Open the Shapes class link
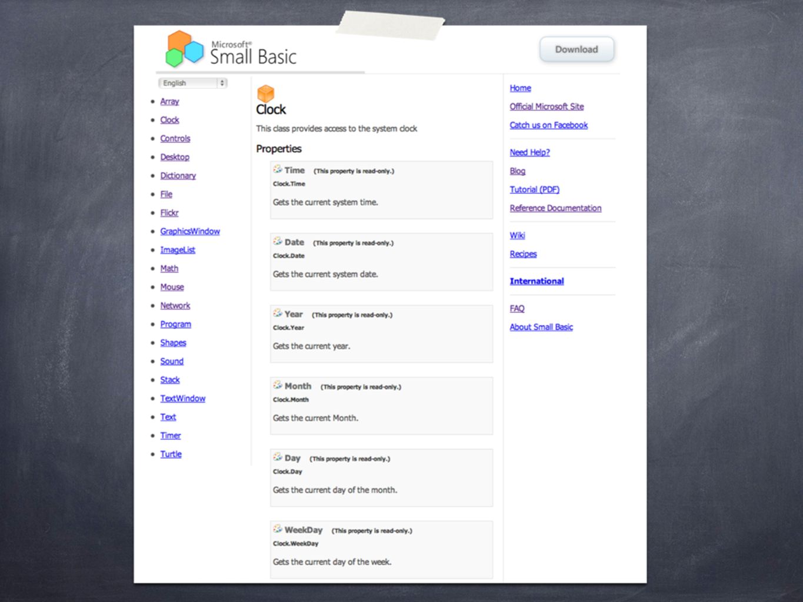This screenshot has height=602, width=803. point(173,343)
